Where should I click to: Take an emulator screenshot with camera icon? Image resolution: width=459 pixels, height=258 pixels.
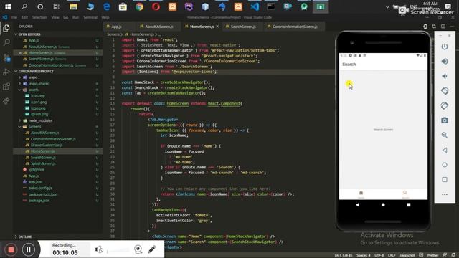tap(445, 120)
